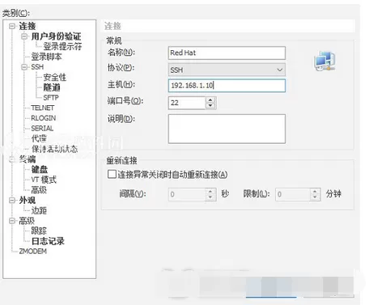Viewport: 373px width, 305px height.
Task: Select 跟踪 tree item
Action: click(x=39, y=231)
